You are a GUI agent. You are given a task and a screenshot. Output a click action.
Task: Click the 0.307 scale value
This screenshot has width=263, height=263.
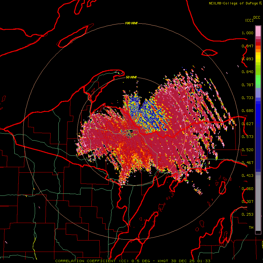tap(248, 202)
